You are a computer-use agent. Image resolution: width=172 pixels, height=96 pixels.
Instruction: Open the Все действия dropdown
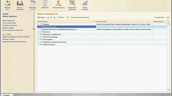[x=160, y=17]
